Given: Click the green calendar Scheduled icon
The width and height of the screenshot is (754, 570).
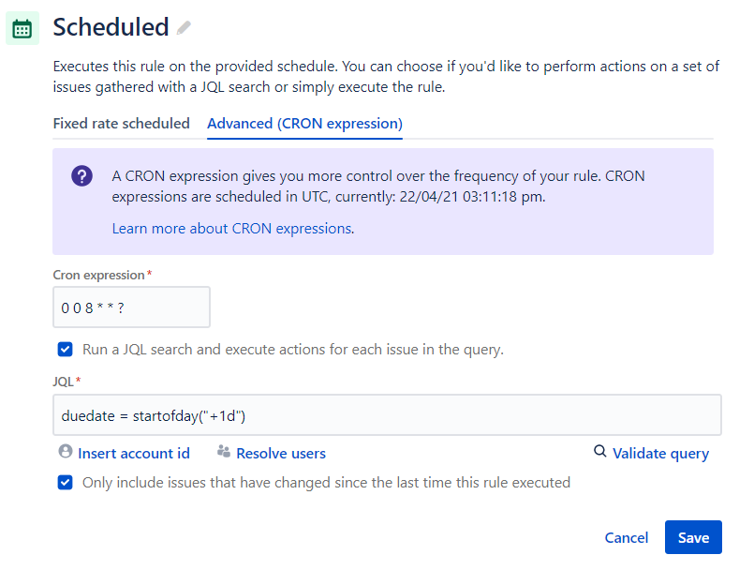Looking at the screenshot, I should 22,28.
